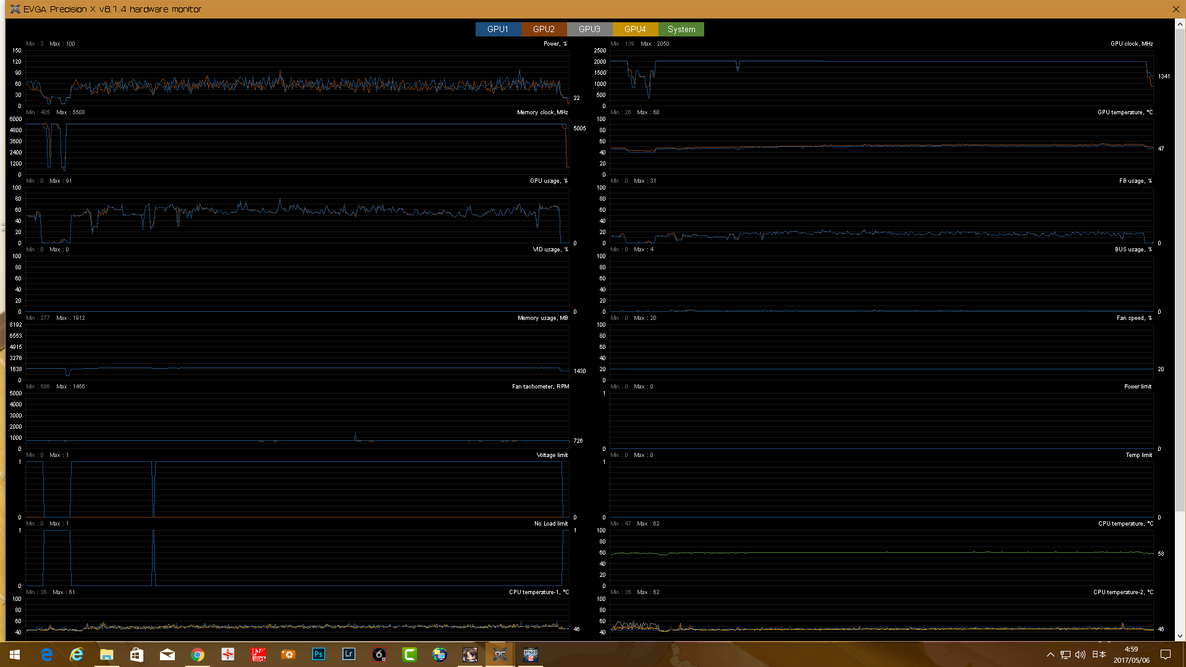Open the network status tray icon
The width and height of the screenshot is (1186, 667).
(x=1066, y=655)
